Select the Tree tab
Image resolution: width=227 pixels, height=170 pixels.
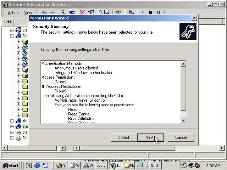(x=7, y=21)
